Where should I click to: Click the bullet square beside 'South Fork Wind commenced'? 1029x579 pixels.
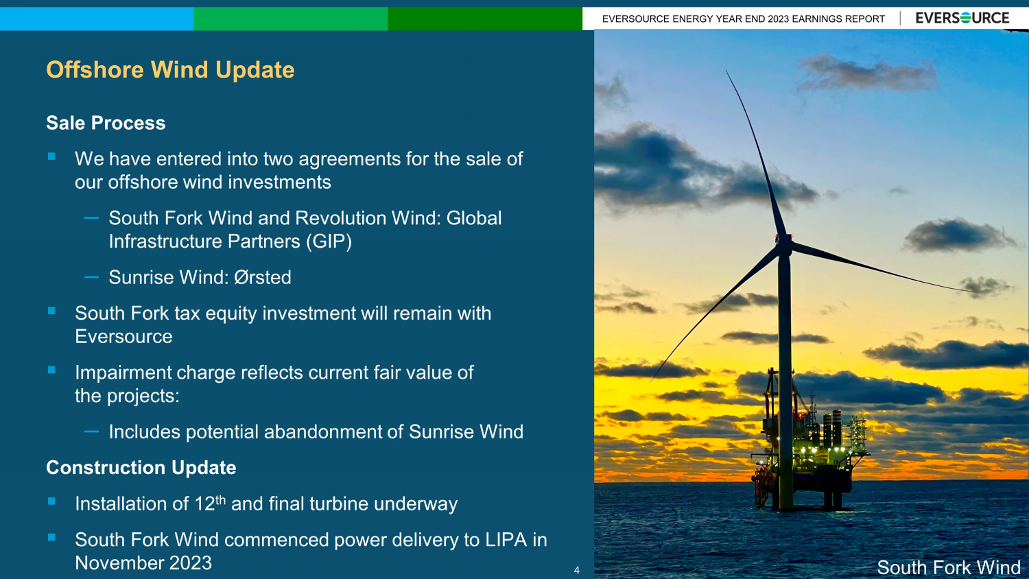51,538
